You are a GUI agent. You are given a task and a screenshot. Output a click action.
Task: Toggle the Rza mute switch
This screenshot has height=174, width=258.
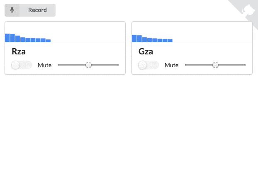tap(21, 65)
